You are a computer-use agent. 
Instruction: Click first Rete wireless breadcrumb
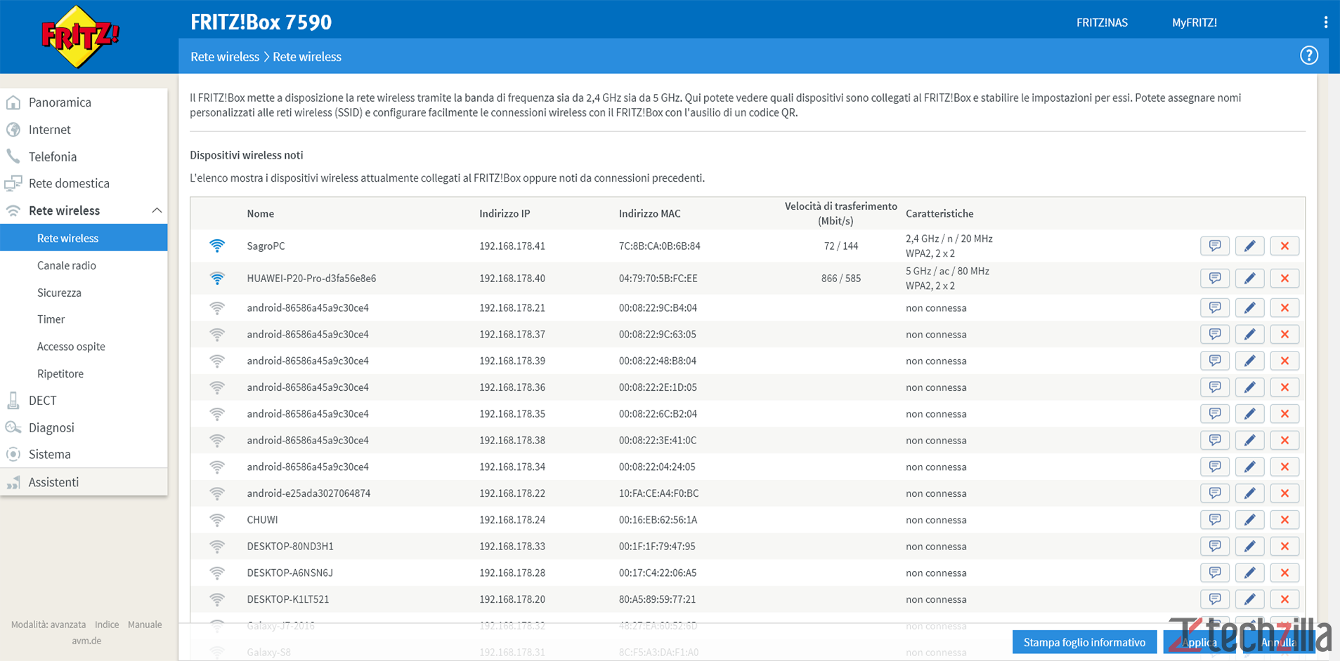(x=225, y=57)
